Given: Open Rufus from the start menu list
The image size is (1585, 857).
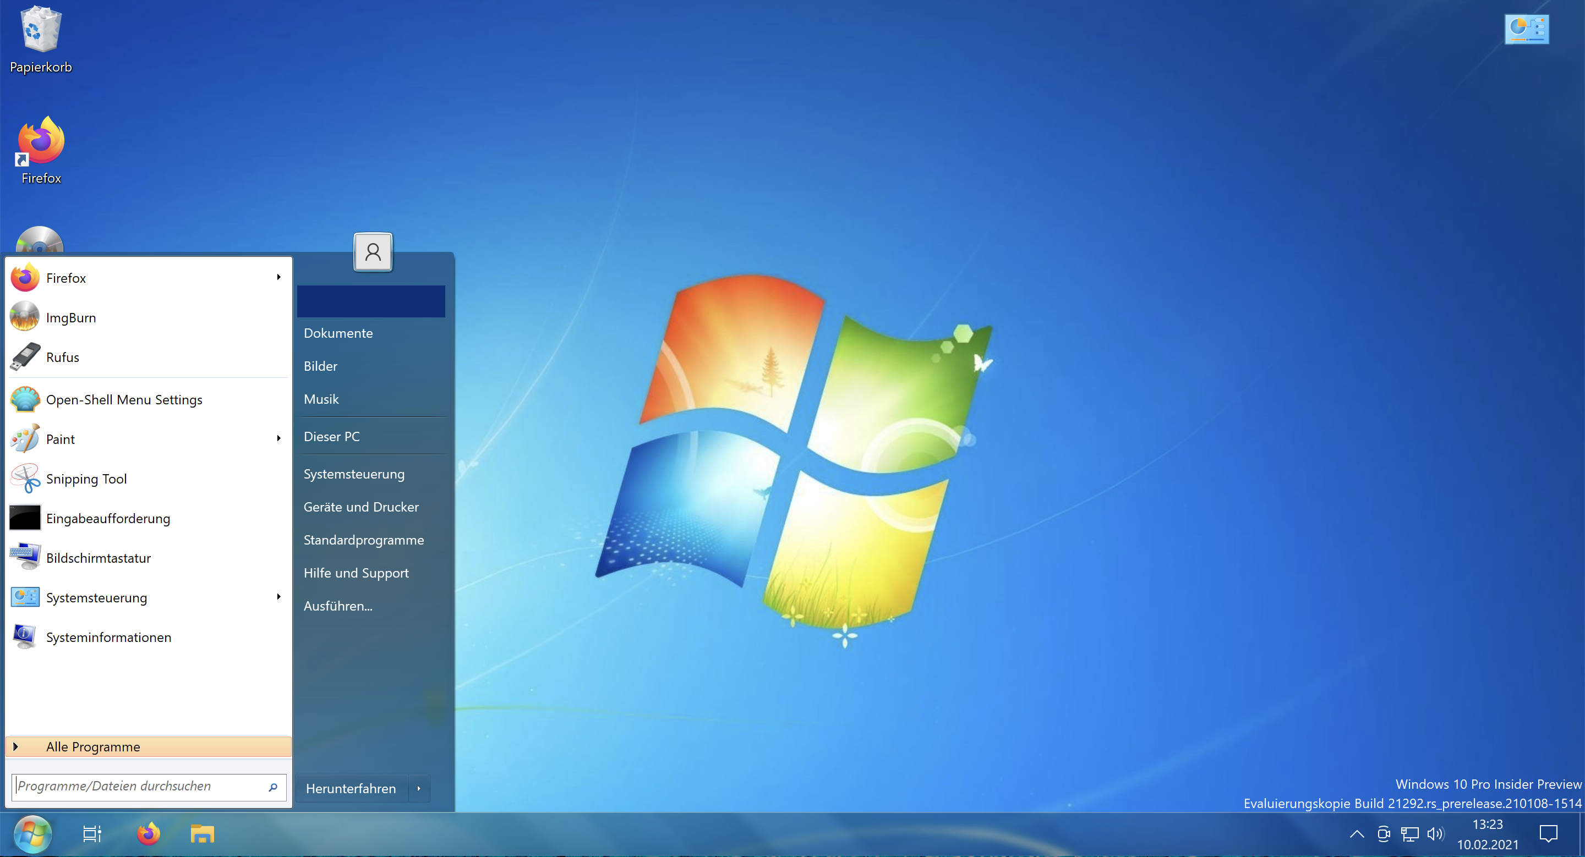Looking at the screenshot, I should (x=62, y=357).
